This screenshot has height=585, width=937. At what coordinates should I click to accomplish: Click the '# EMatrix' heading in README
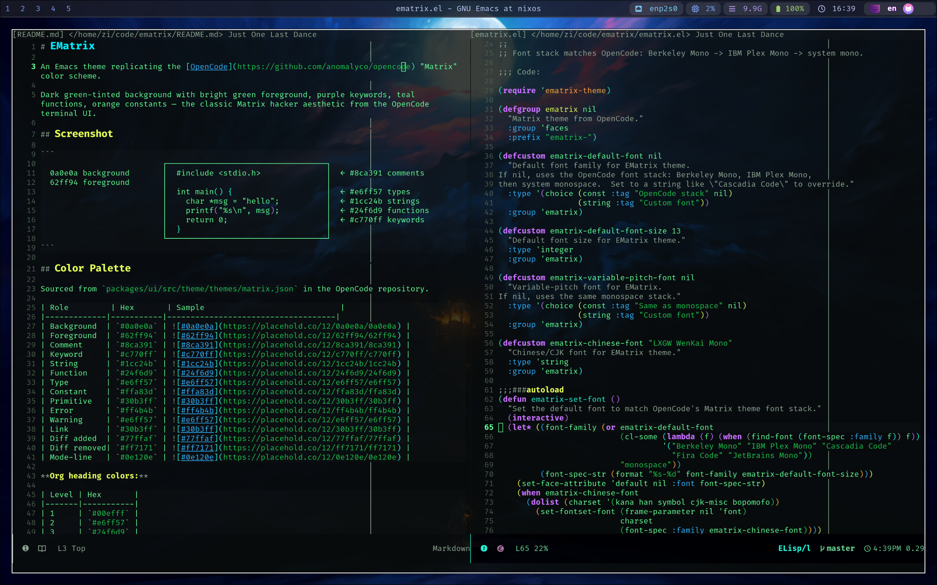click(x=68, y=46)
